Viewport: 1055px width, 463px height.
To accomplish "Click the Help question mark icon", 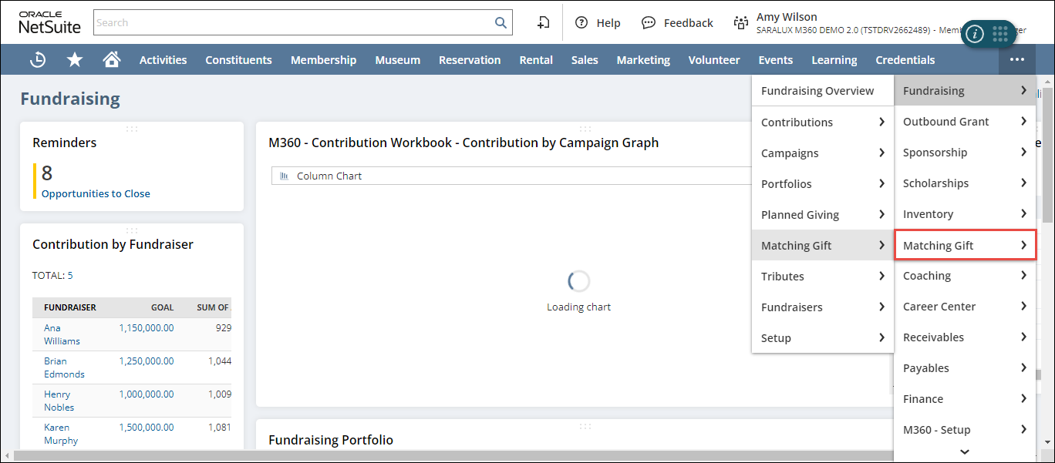I will [x=581, y=23].
